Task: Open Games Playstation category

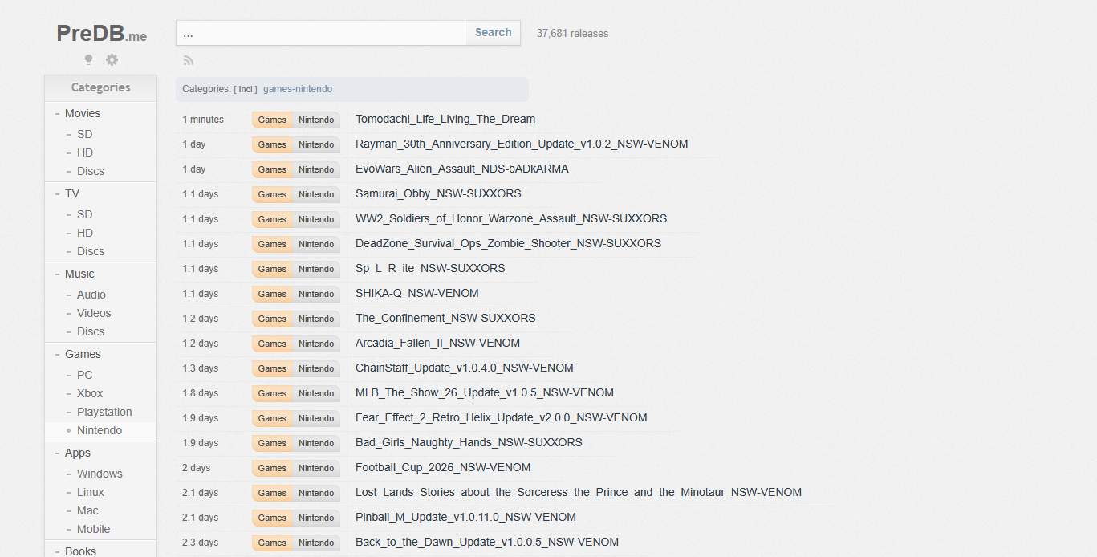Action: (104, 412)
